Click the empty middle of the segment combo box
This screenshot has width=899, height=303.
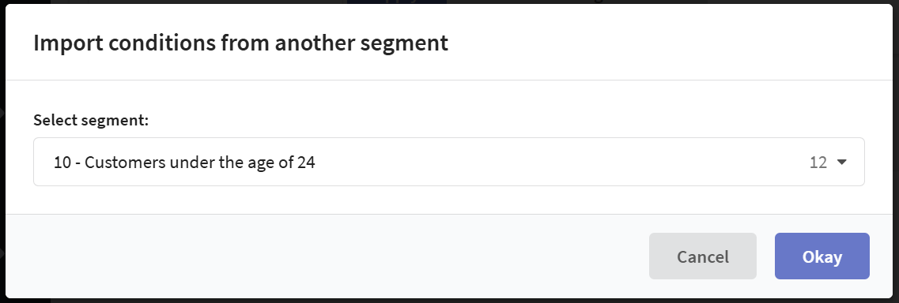[x=562, y=163]
